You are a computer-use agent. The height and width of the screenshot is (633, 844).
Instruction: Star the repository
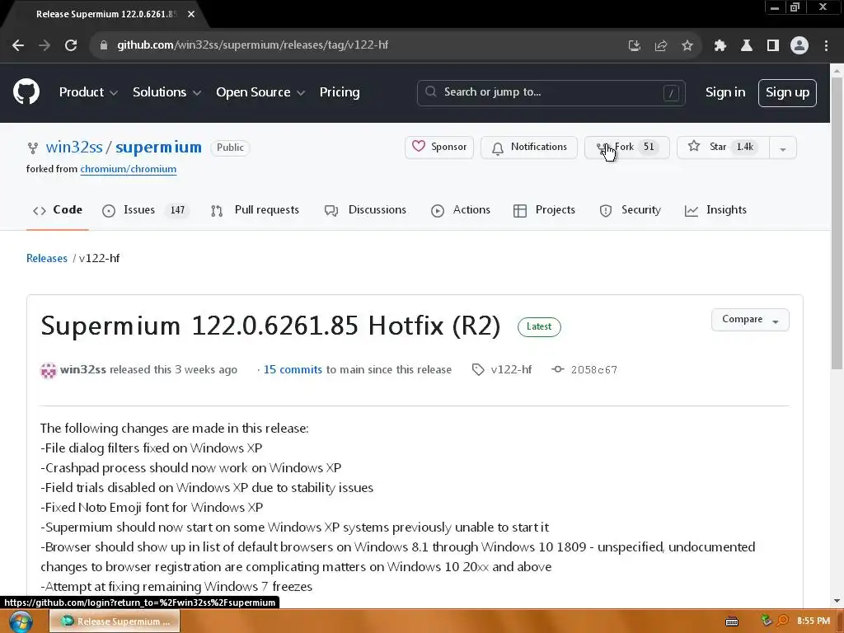(x=724, y=147)
